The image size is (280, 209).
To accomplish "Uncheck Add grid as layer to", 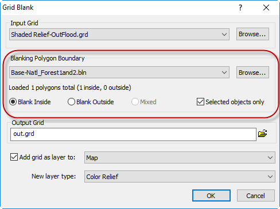I will (14, 157).
